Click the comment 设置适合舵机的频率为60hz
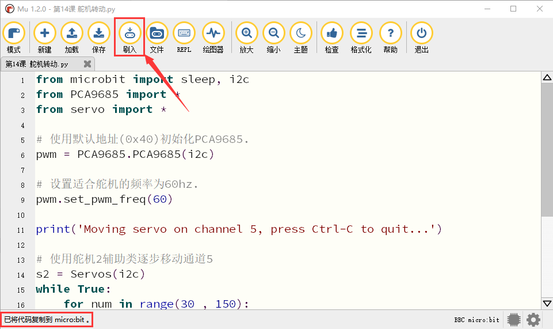This screenshot has height=329, width=553. click(117, 184)
